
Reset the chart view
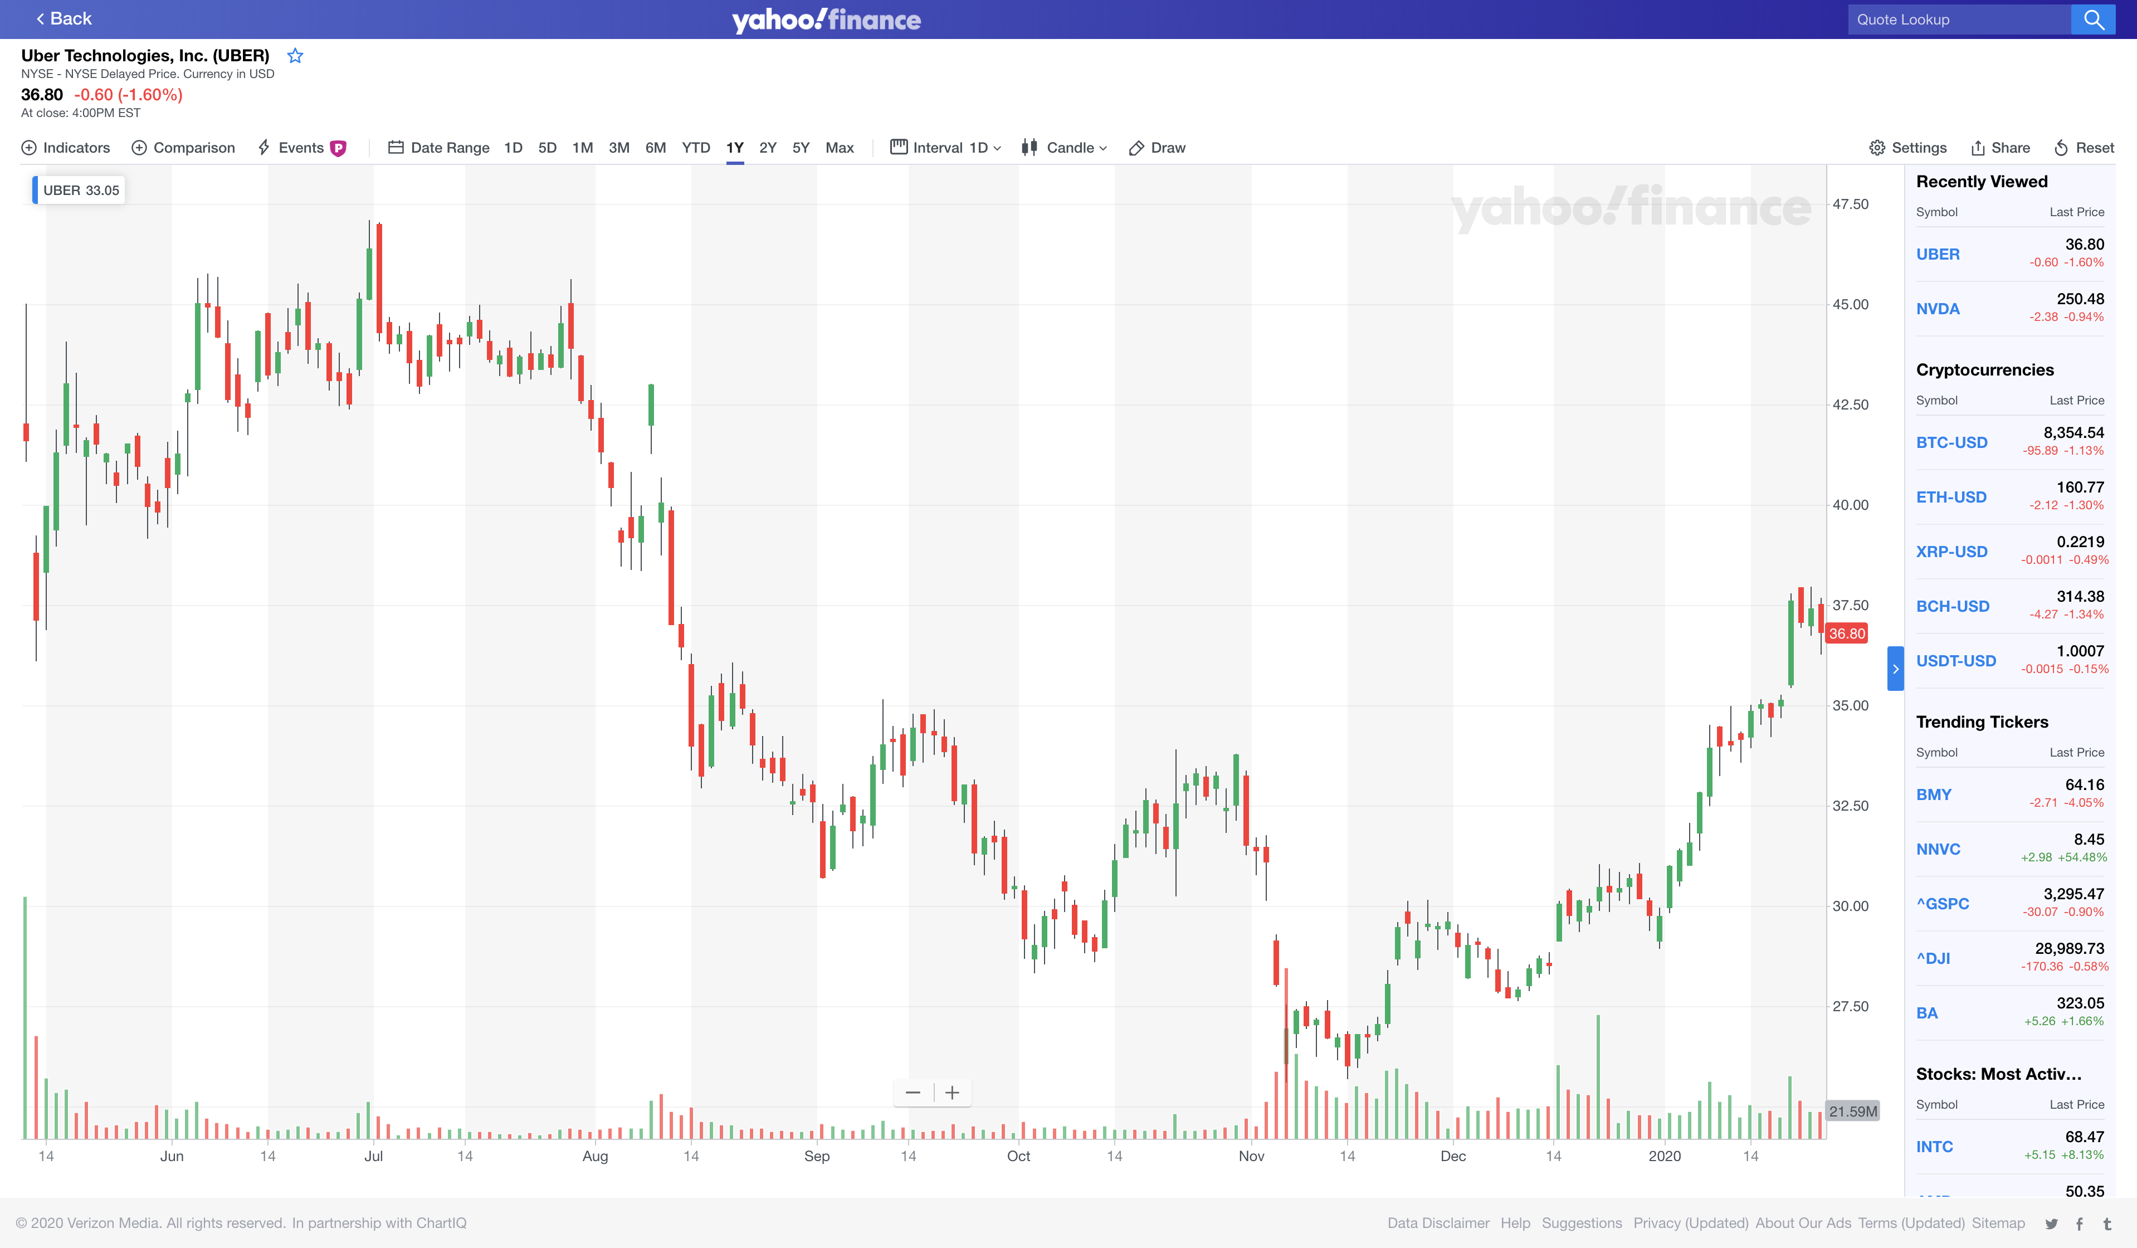click(x=2084, y=148)
